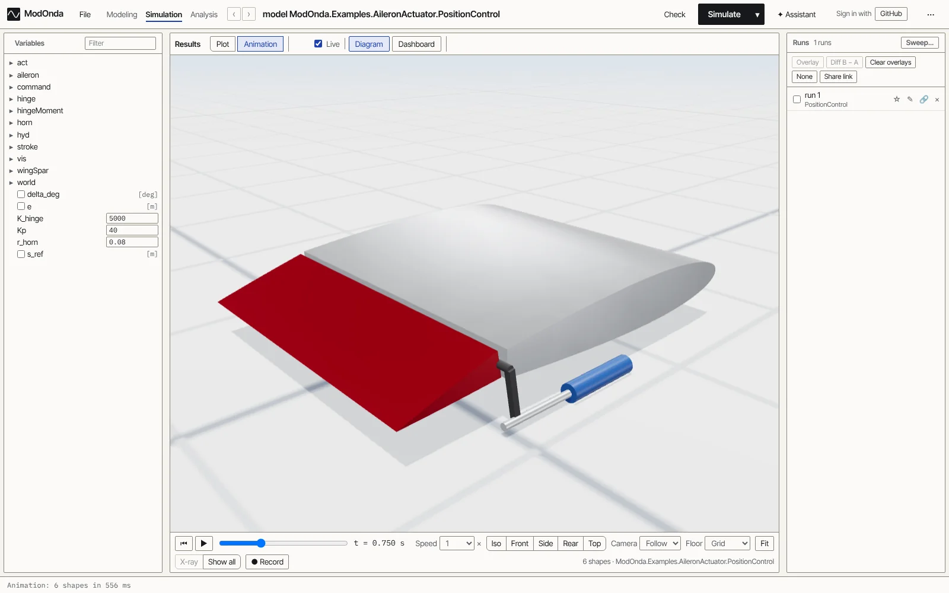Viewport: 949px width, 593px height.
Task: Click Show all shapes
Action: pos(222,562)
